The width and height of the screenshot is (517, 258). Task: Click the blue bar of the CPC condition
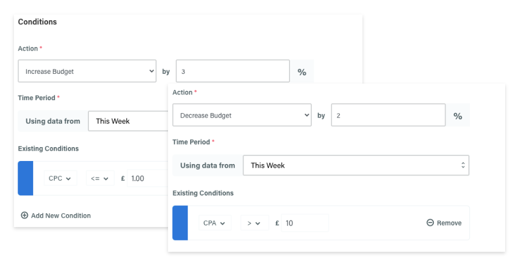coord(25,178)
